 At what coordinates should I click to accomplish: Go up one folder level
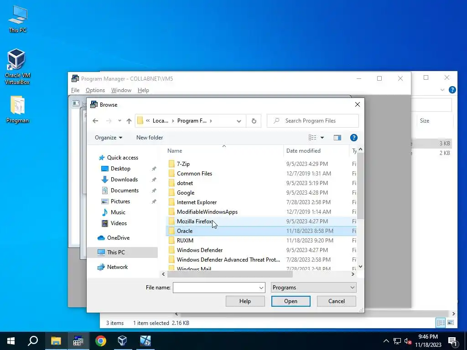click(x=129, y=121)
